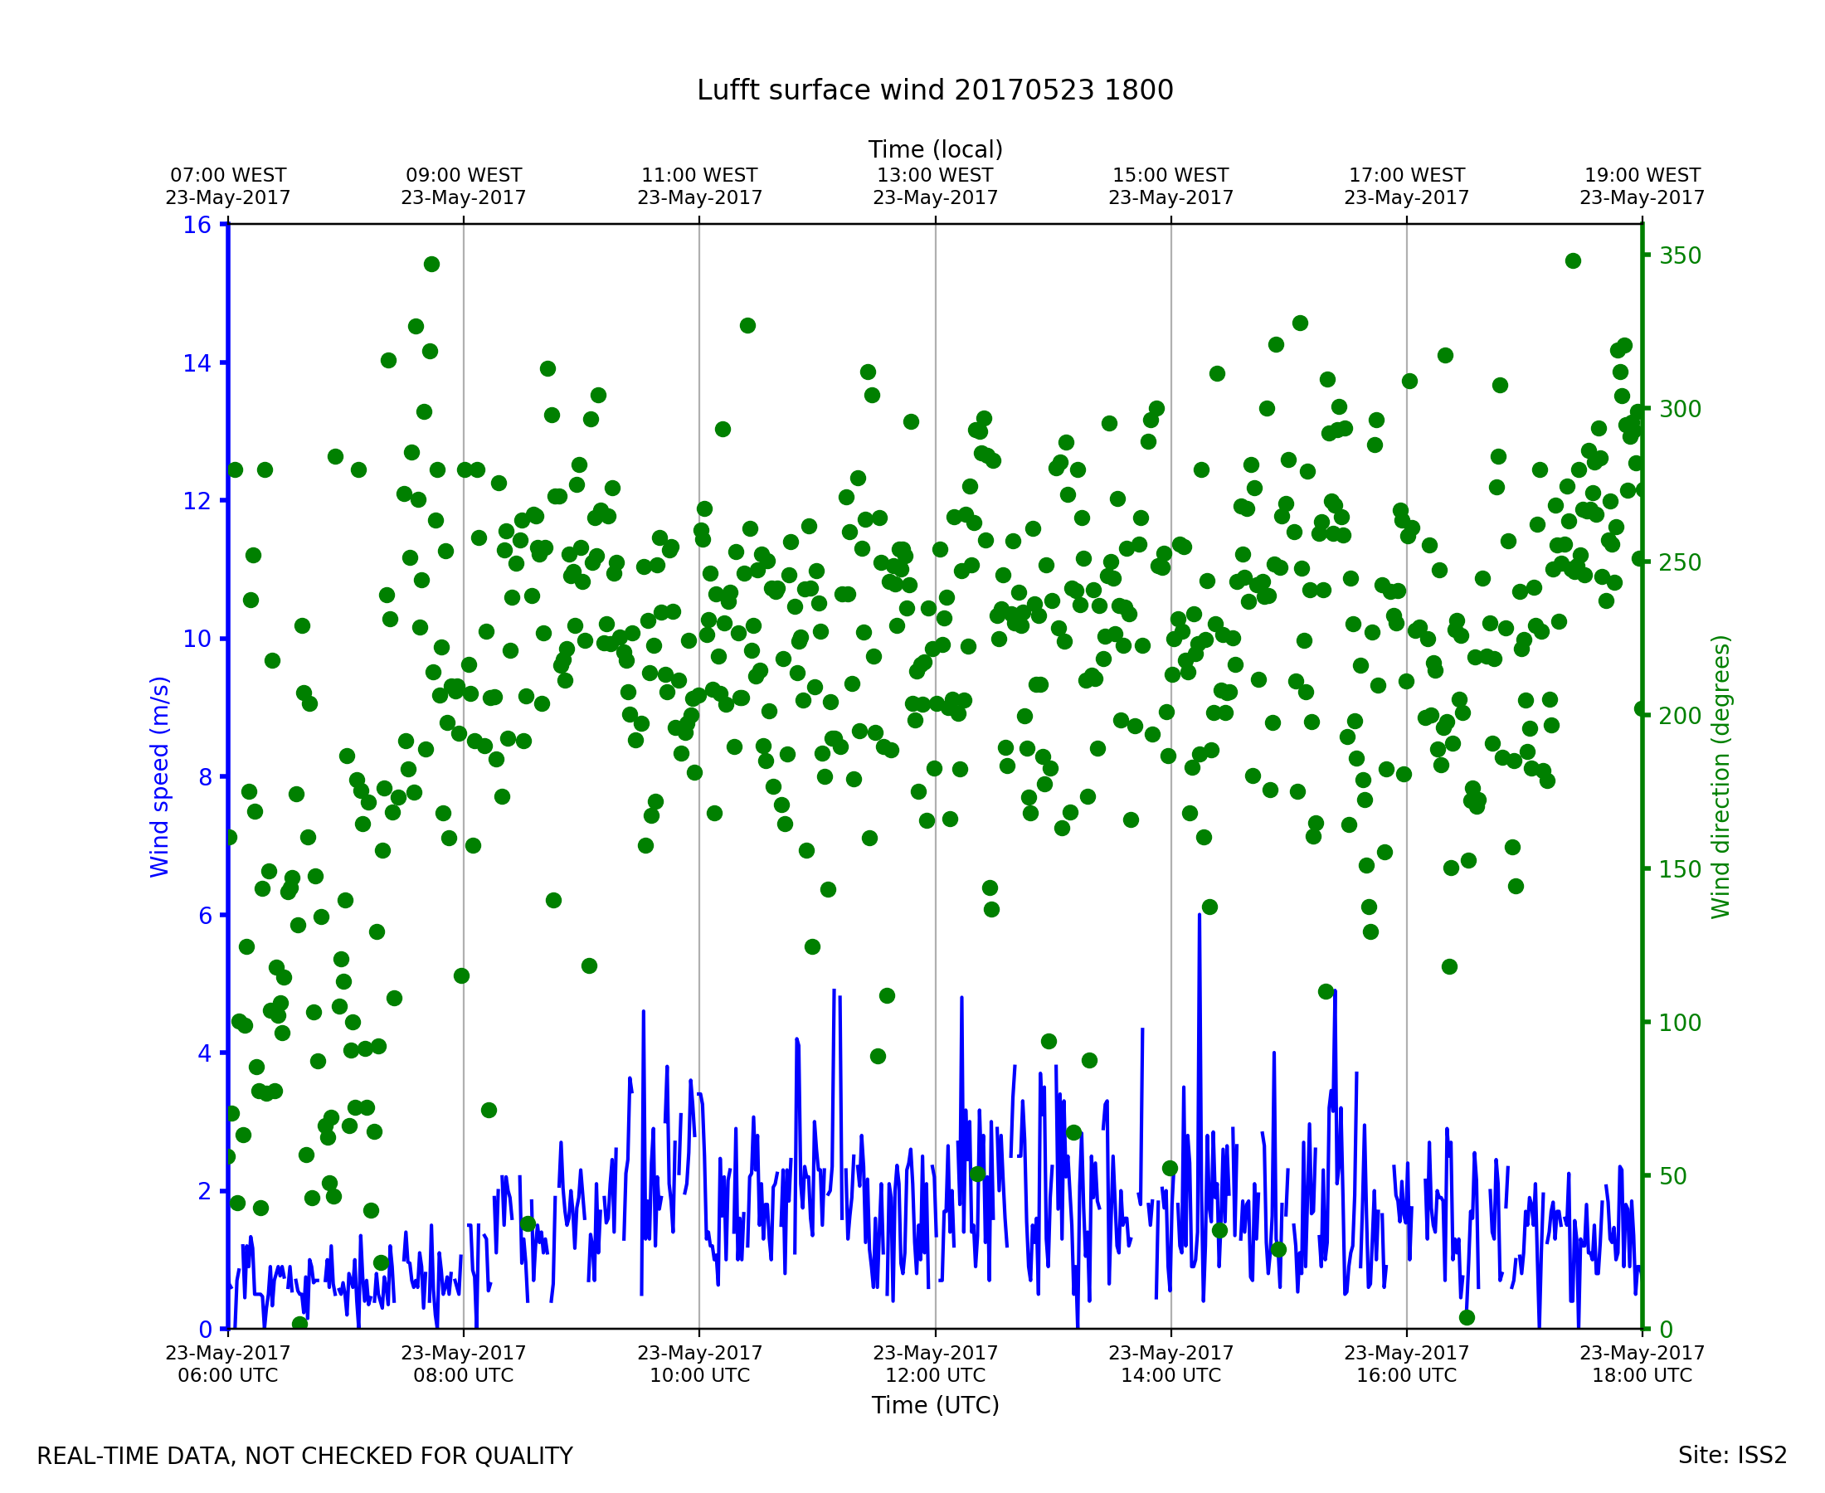Click the green 350 wind direction tick
The width and height of the screenshot is (1825, 1493).
pos(1680,256)
